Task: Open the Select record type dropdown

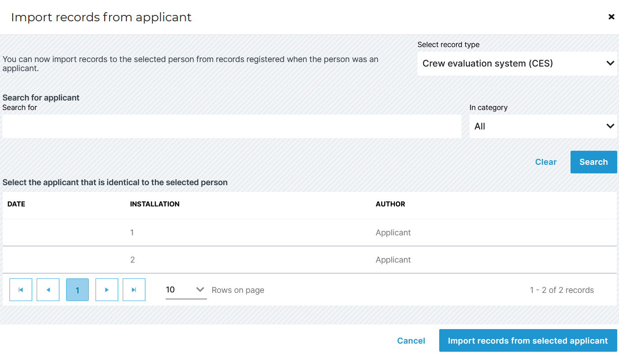Action: coord(516,63)
